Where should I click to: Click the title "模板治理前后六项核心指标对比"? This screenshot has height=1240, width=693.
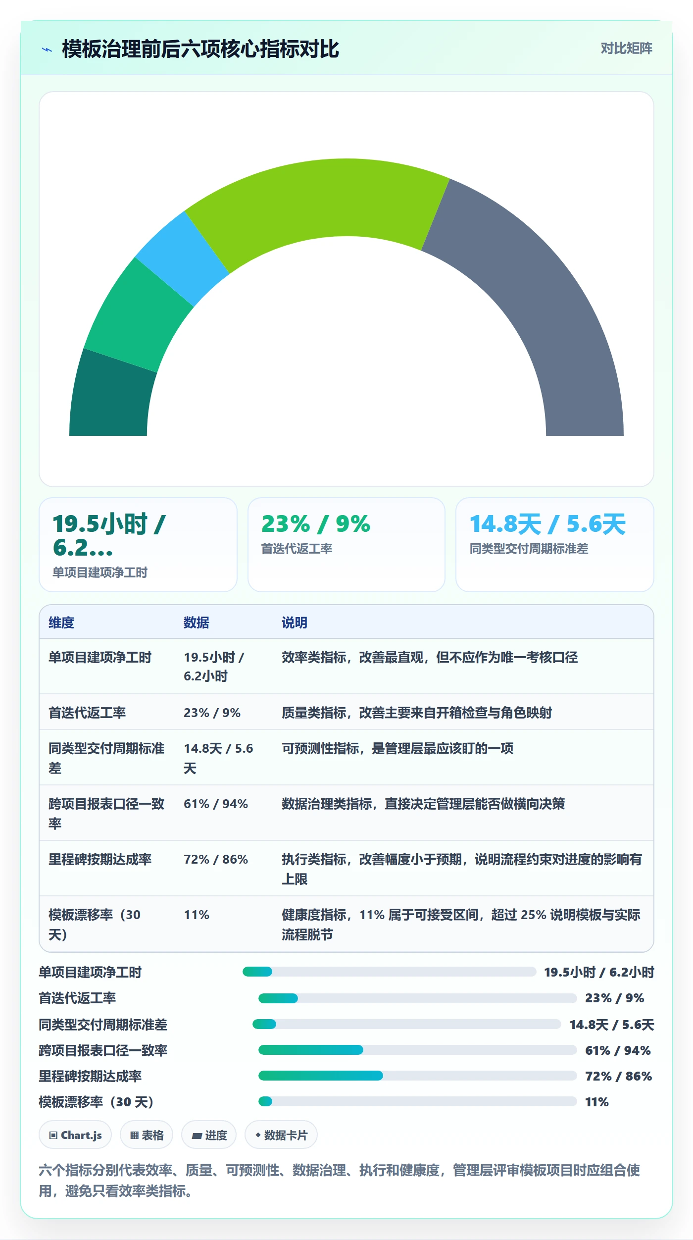[200, 50]
